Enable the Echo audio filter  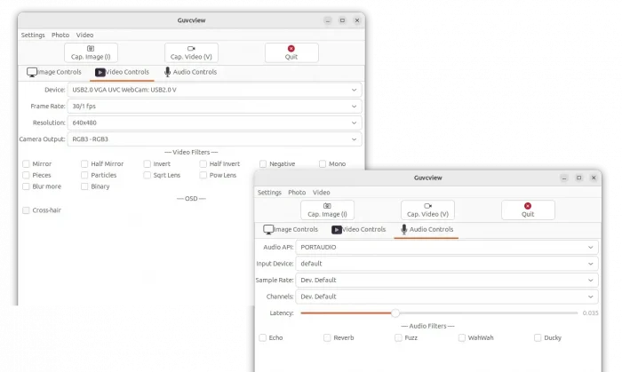(263, 337)
